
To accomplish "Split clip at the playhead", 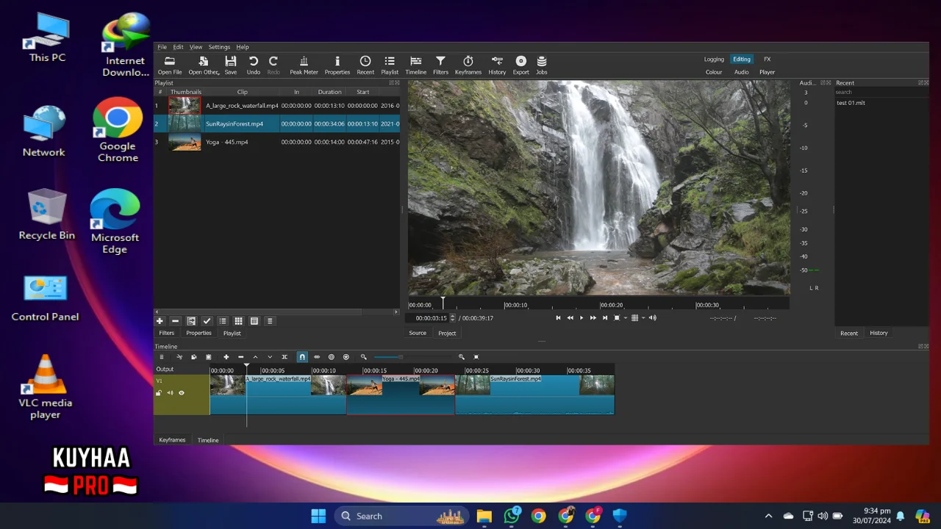I will point(285,357).
